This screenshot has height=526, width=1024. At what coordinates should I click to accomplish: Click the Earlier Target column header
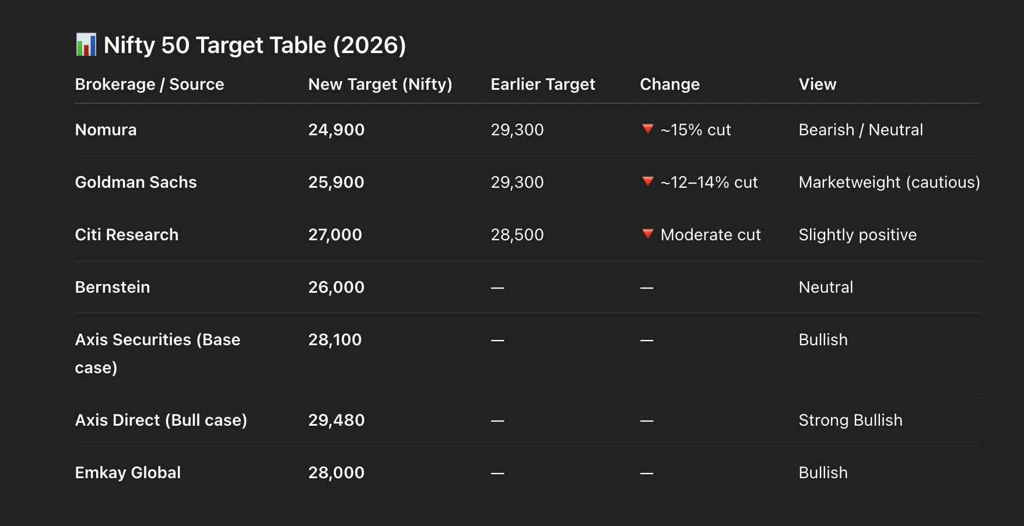pyautogui.click(x=542, y=84)
